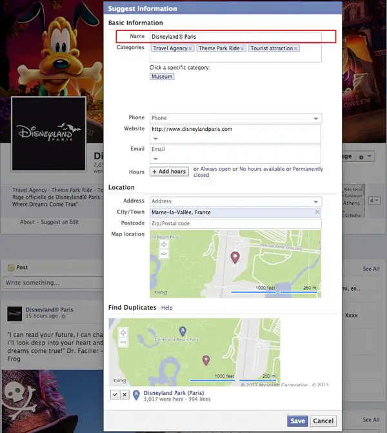Clear the Marne-la-Vallée city field
This screenshot has height=433, width=387.
click(317, 212)
